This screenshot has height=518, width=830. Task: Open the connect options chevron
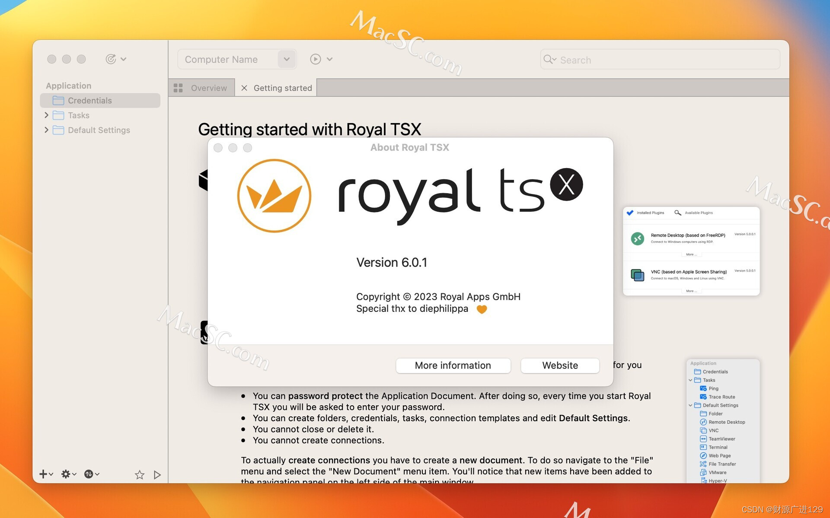pos(330,59)
